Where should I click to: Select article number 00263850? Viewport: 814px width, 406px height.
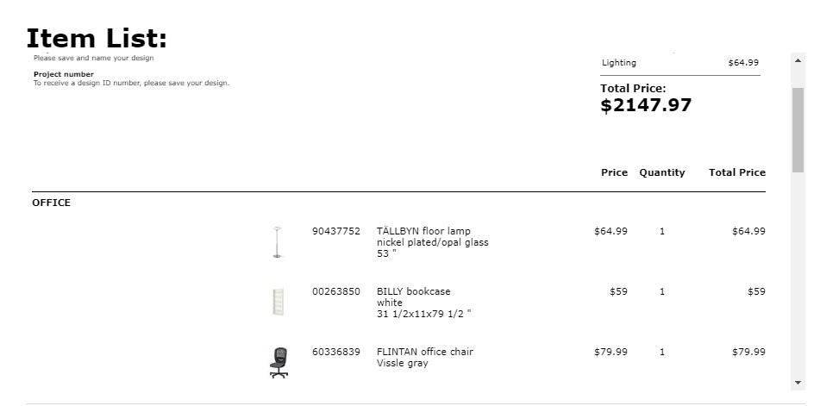point(336,291)
